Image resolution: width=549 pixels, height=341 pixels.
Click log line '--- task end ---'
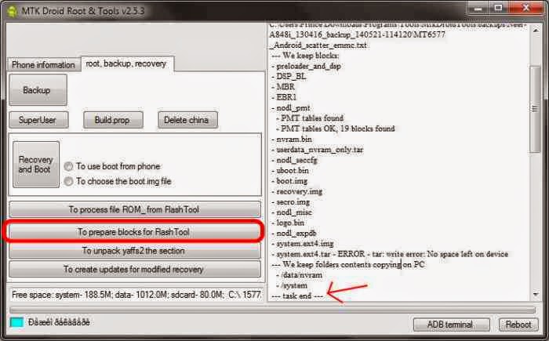click(297, 296)
